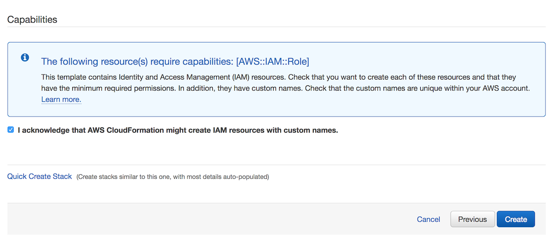
Task: Select the alert heading about required capabilities
Action: pos(175,61)
